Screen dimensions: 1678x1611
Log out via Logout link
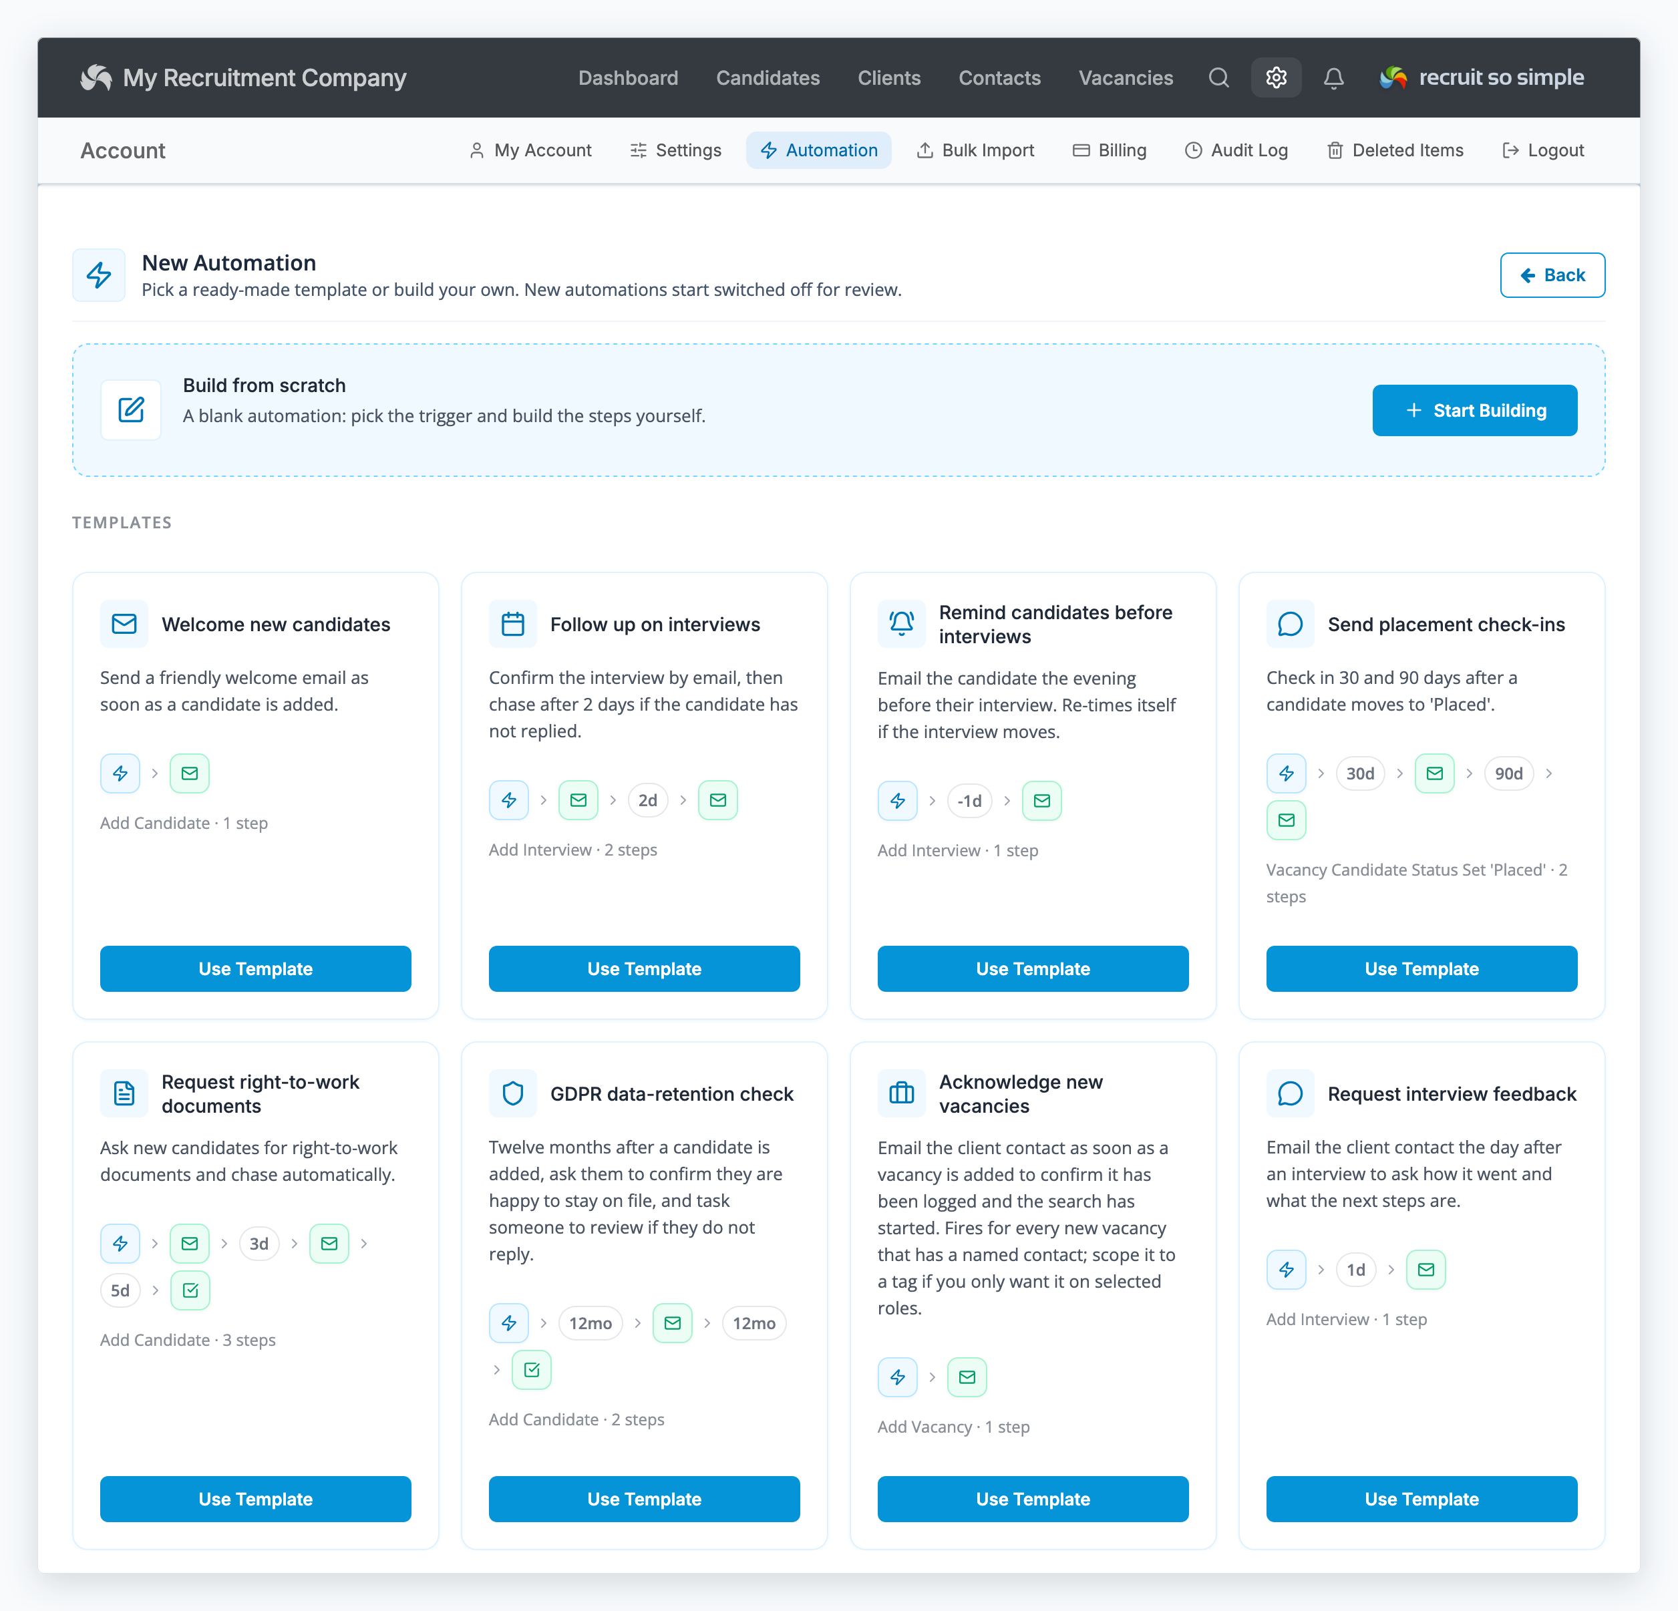(x=1544, y=151)
